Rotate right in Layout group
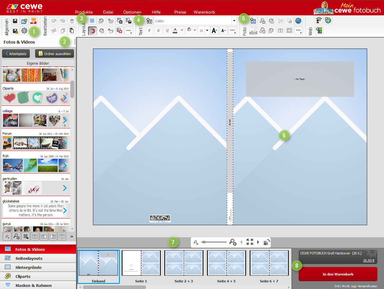The height and width of the screenshot is (289, 384). [x=102, y=30]
